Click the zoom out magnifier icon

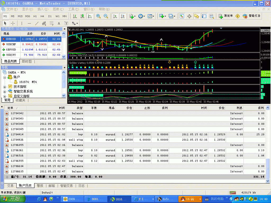tap(106, 16)
